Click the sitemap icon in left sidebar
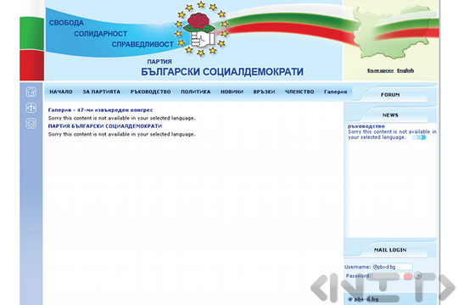This screenshot has width=458, height=305. pyautogui.click(x=31, y=108)
